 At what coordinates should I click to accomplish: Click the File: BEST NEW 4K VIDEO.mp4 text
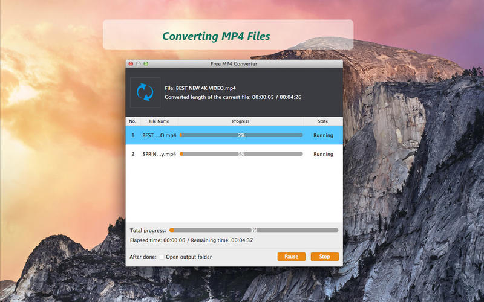[x=200, y=88]
